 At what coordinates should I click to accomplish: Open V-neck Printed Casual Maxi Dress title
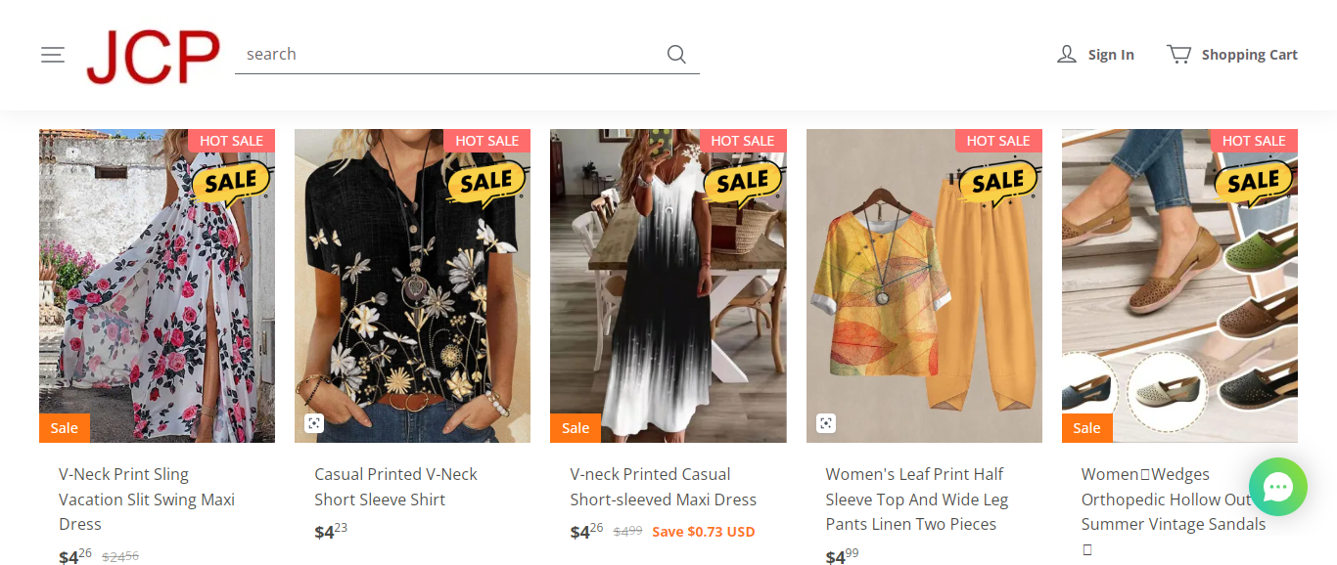[x=663, y=487]
